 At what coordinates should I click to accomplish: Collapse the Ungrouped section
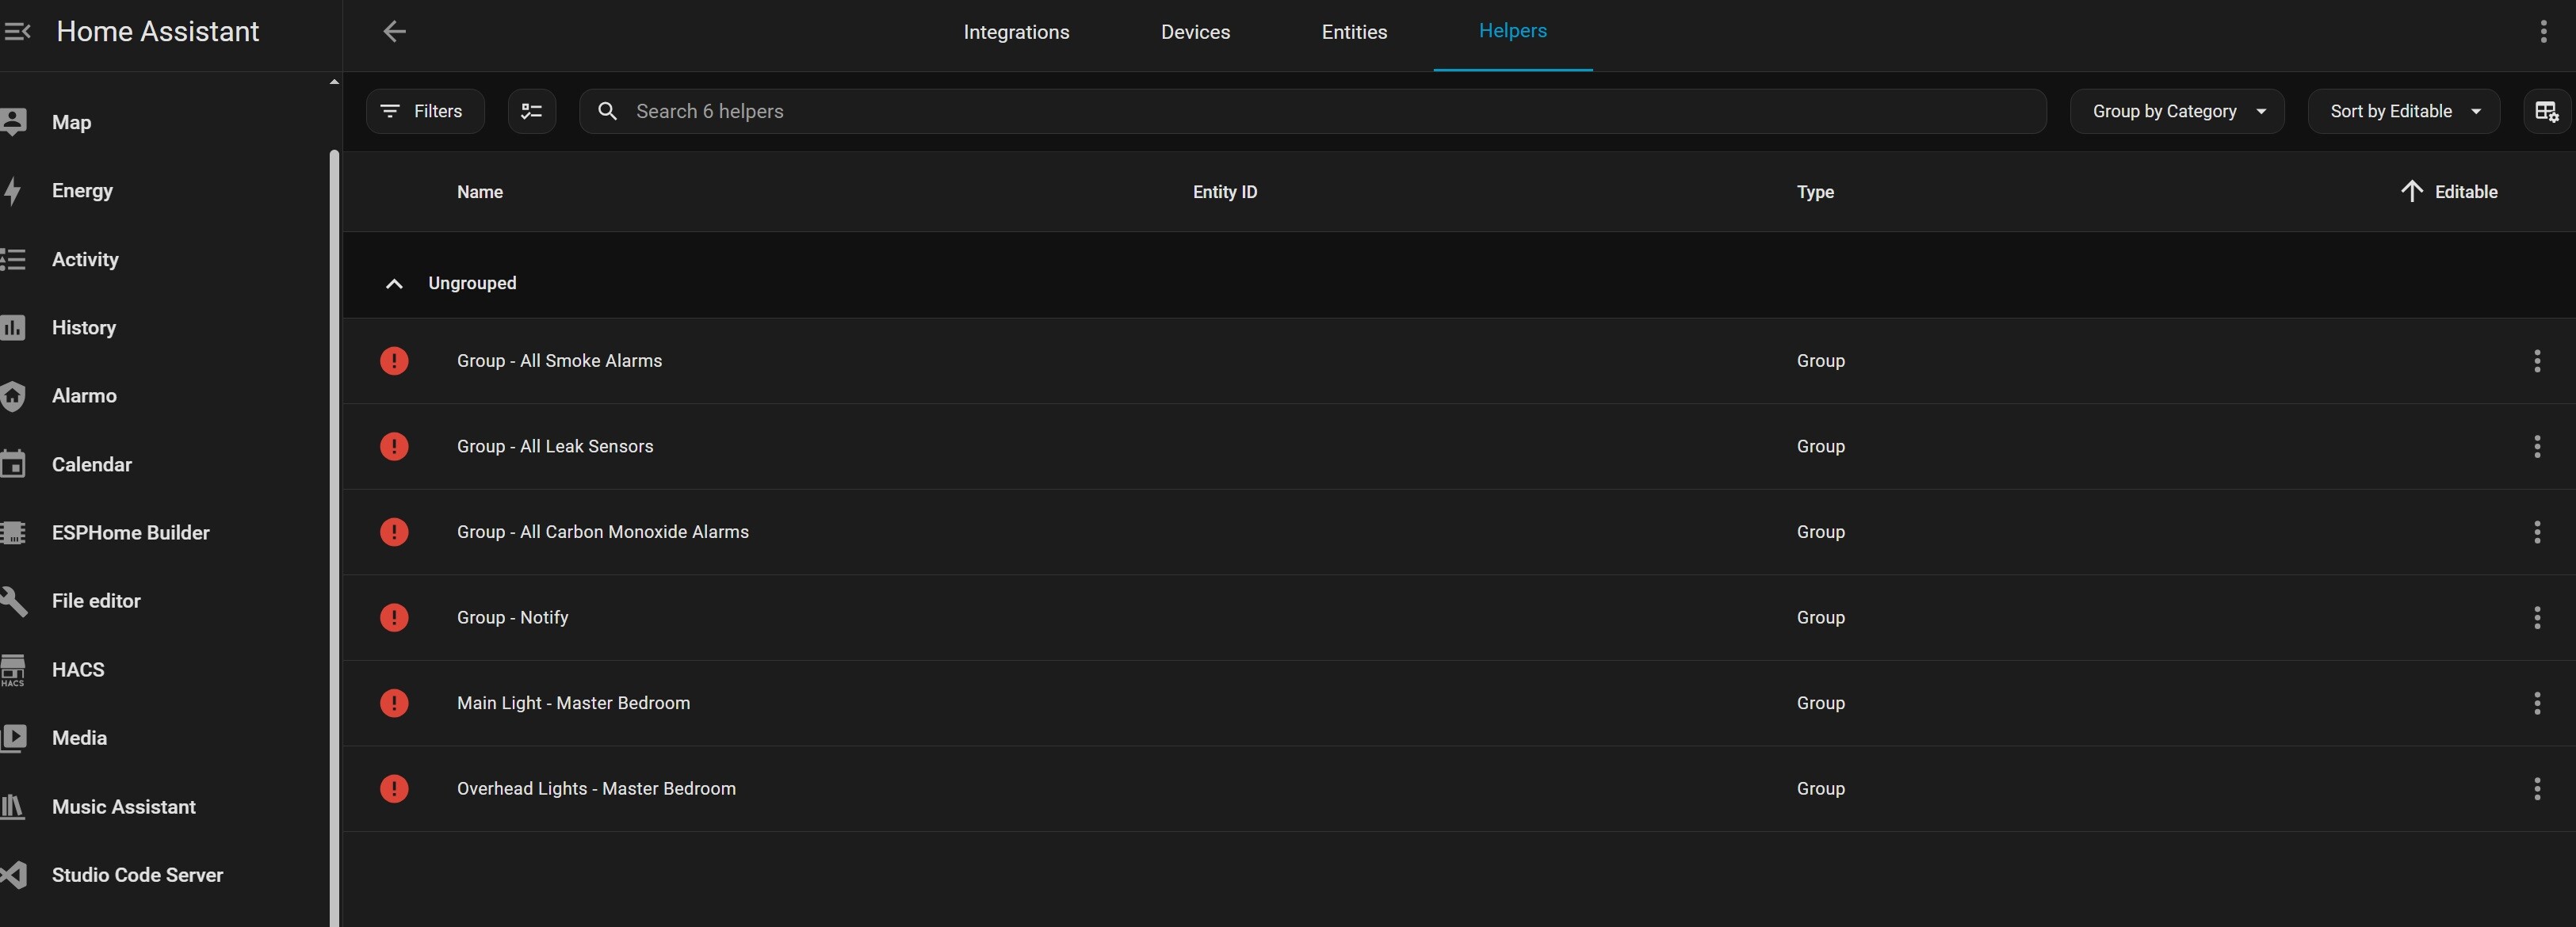(x=394, y=284)
